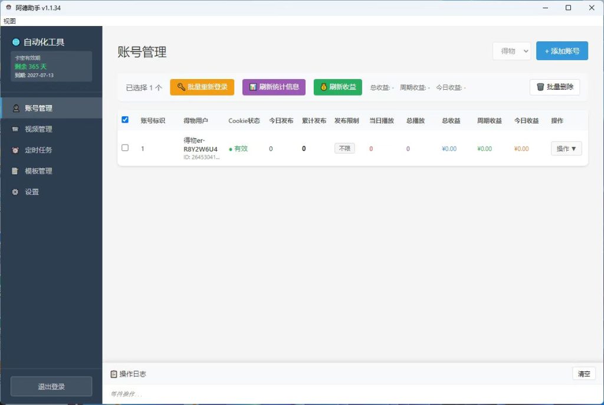
Task: Check the checkbox for account row 1
Action: point(125,148)
